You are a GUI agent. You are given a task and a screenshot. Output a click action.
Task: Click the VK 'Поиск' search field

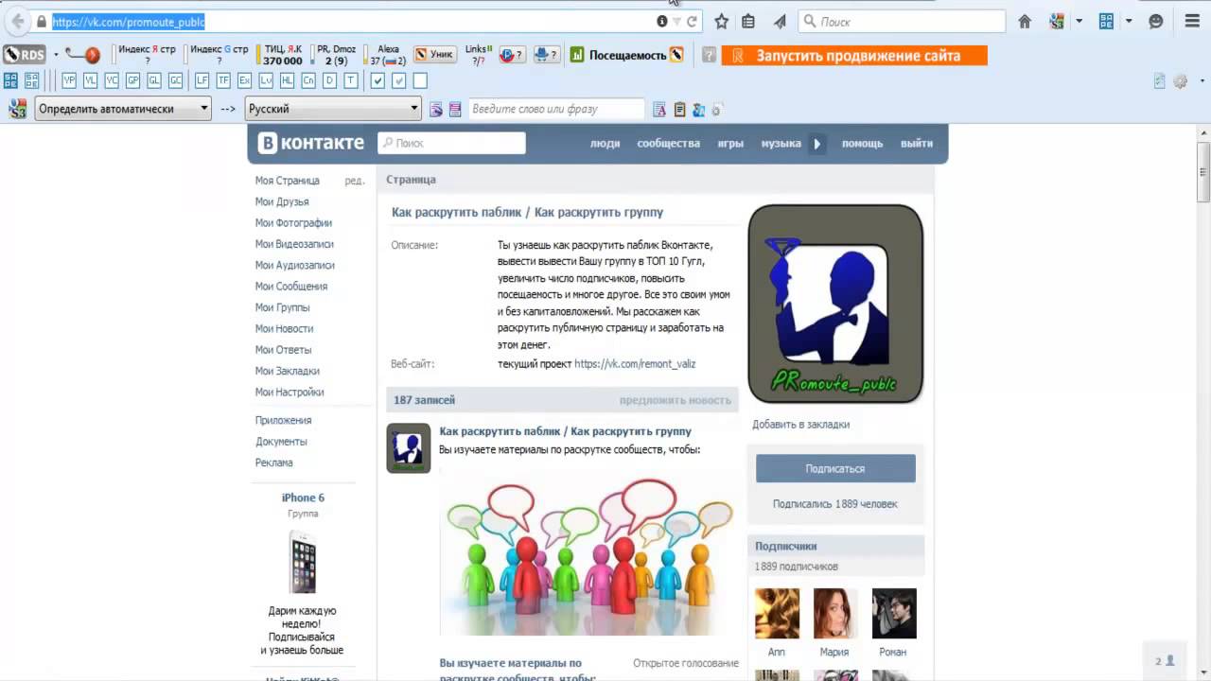pyautogui.click(x=452, y=144)
